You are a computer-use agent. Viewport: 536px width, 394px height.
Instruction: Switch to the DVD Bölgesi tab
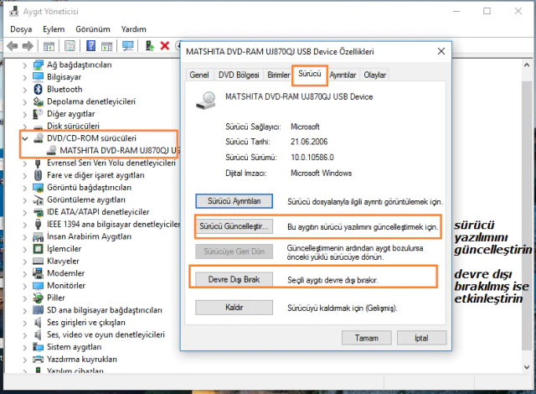click(239, 75)
